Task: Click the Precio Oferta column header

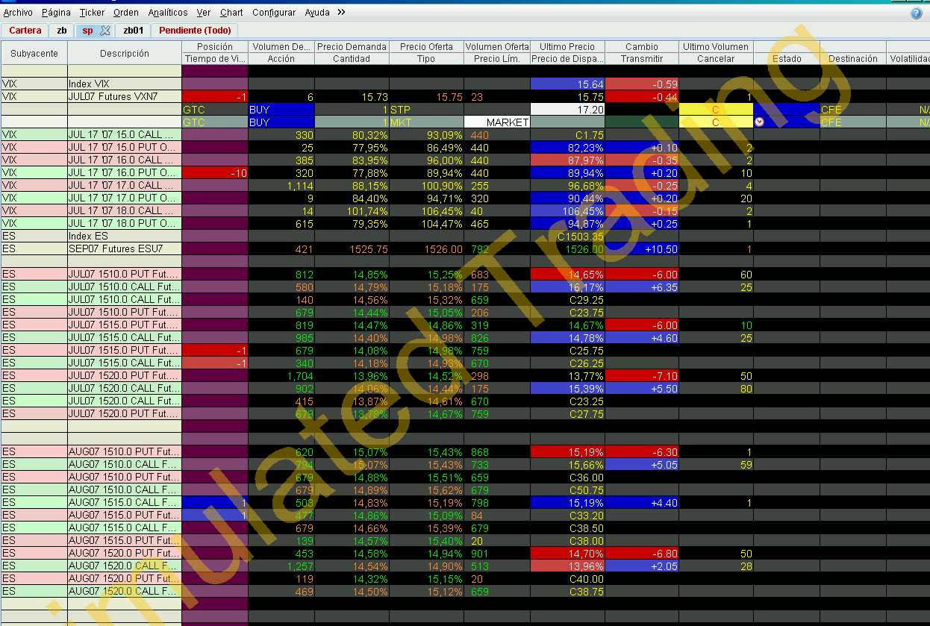Action: (x=426, y=46)
